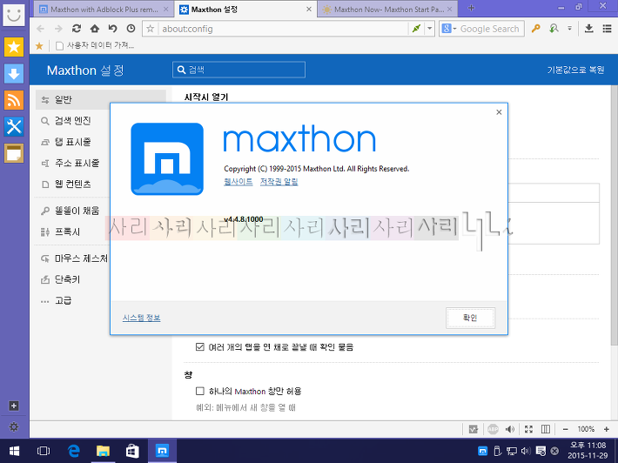Click 기본값으로 복원 restore defaults link
Image resolution: width=618 pixels, height=463 pixels.
point(575,70)
